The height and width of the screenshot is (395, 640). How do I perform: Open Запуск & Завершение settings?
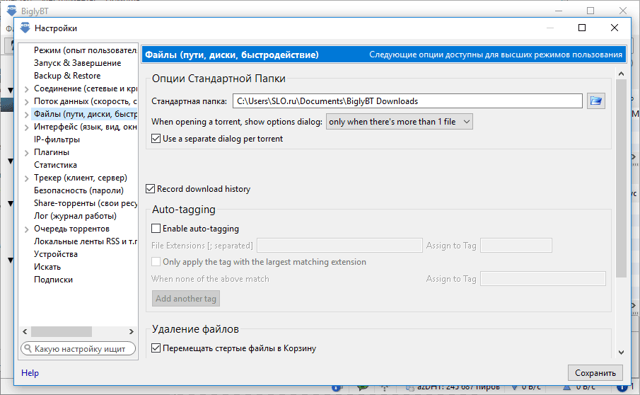coord(78,63)
